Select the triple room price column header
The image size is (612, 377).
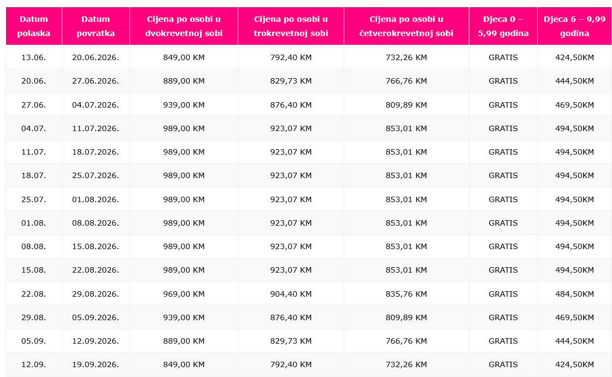(x=291, y=26)
